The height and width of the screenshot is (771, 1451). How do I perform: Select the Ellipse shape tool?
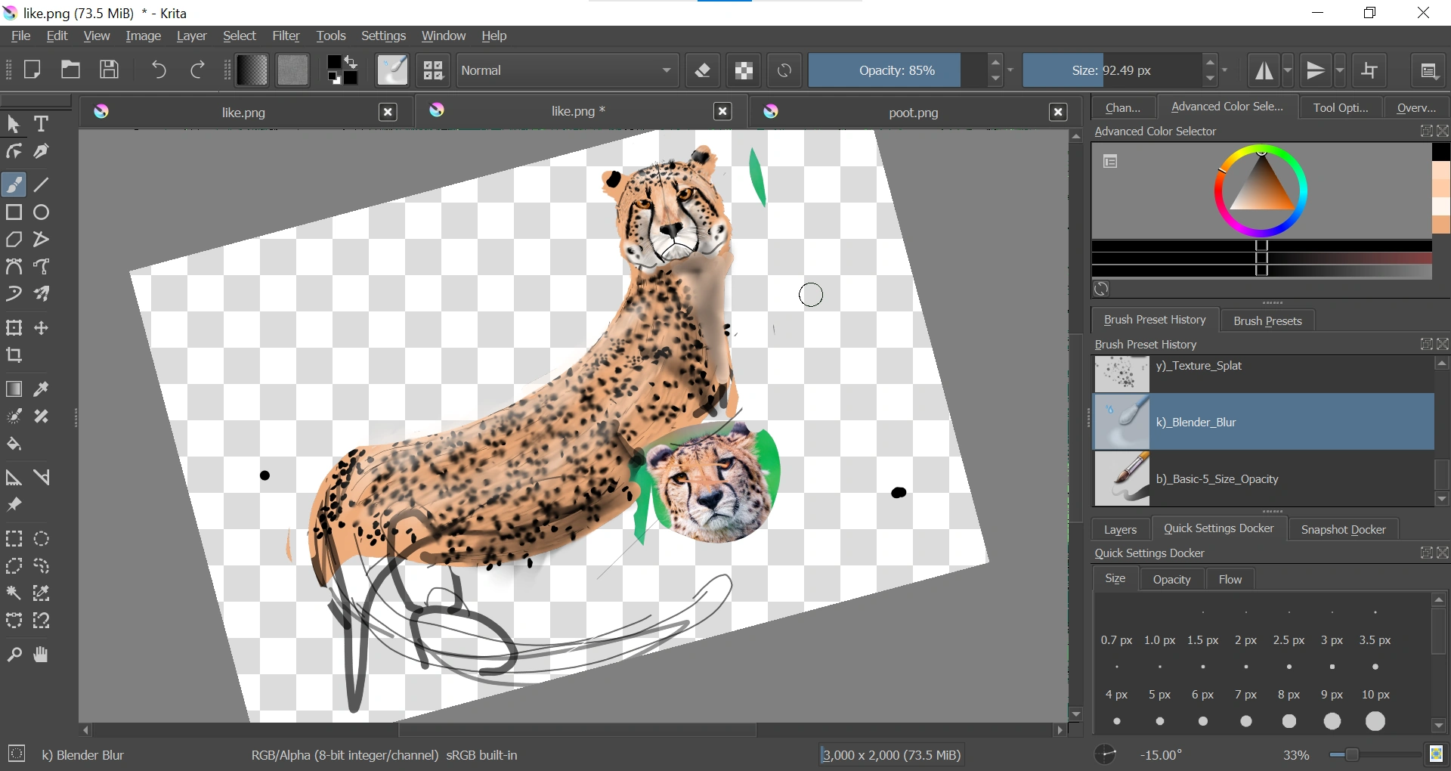42,212
